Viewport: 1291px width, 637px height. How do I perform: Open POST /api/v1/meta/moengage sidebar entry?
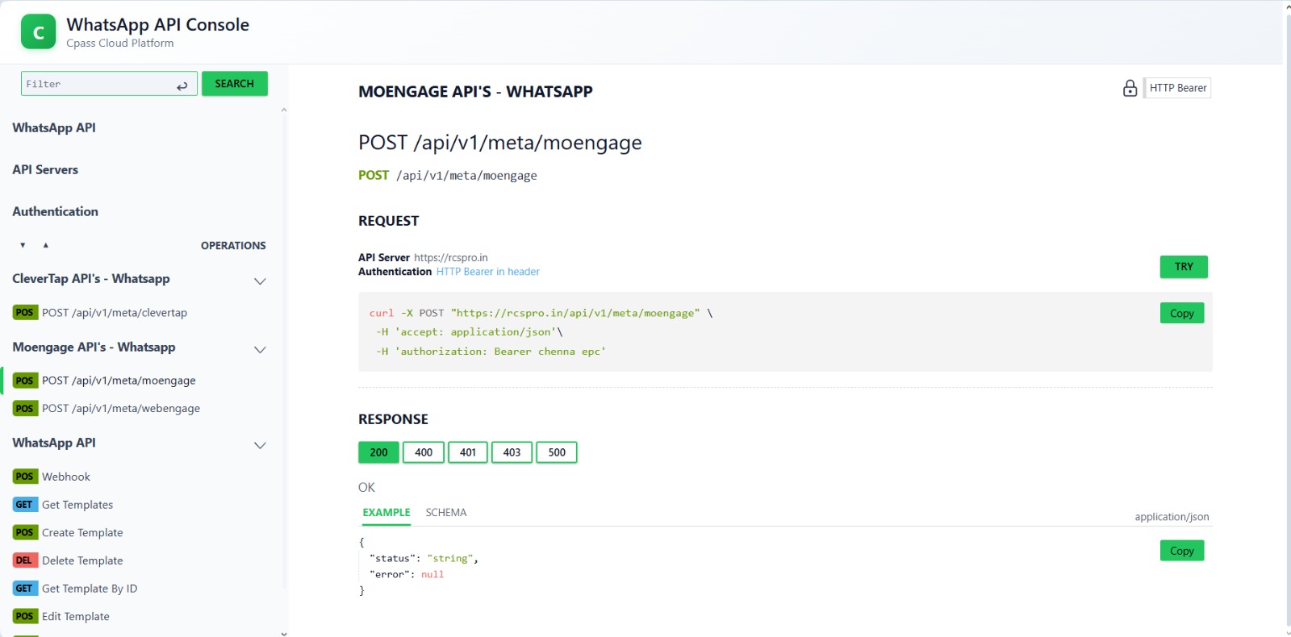(119, 381)
